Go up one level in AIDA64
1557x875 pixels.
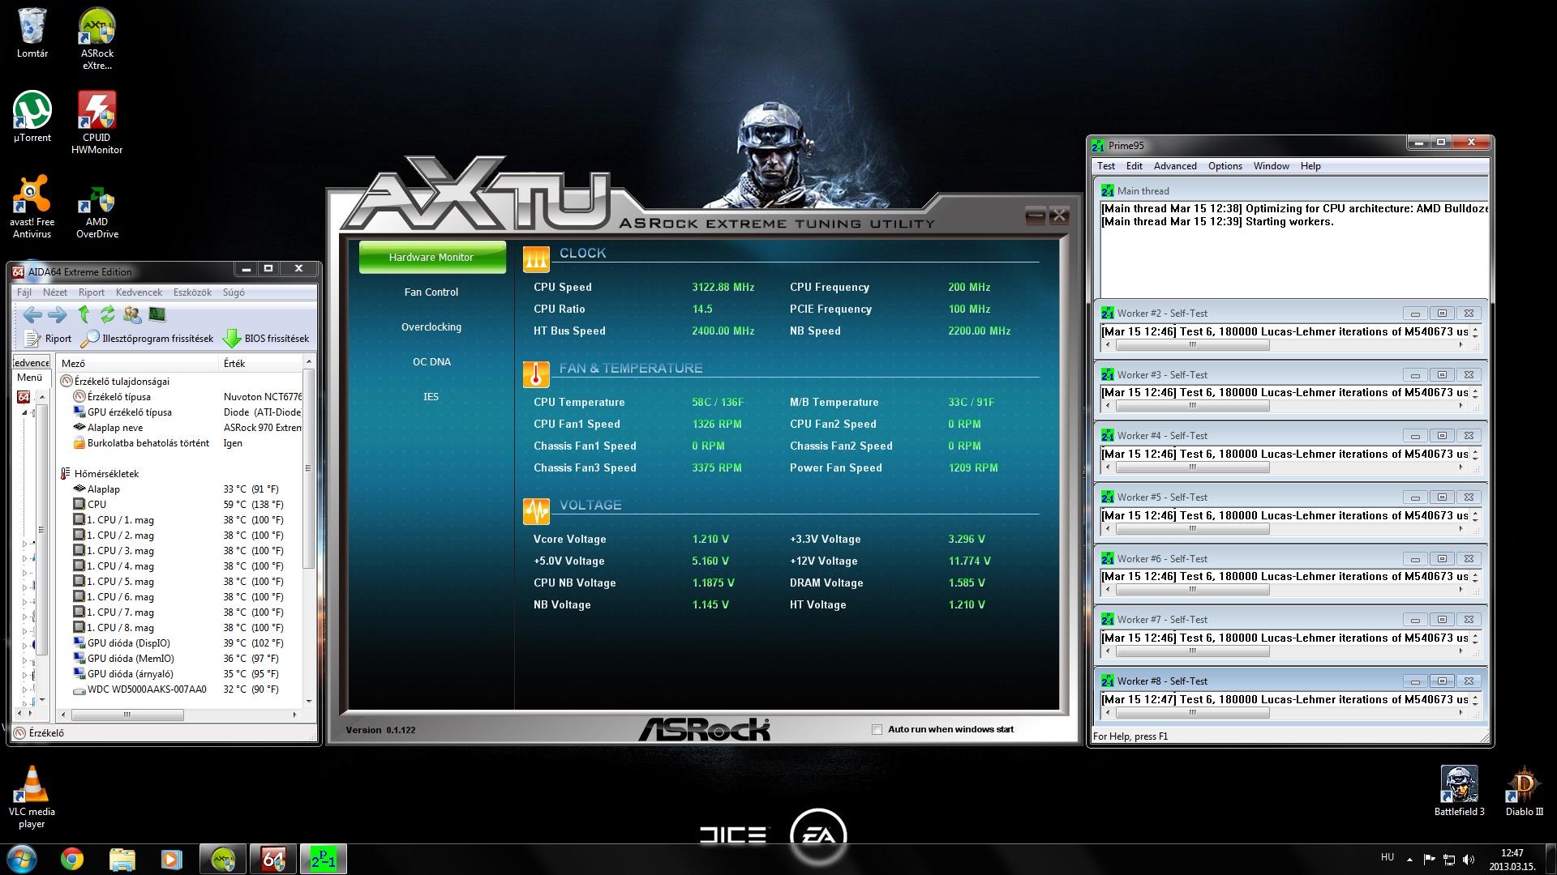(x=84, y=314)
